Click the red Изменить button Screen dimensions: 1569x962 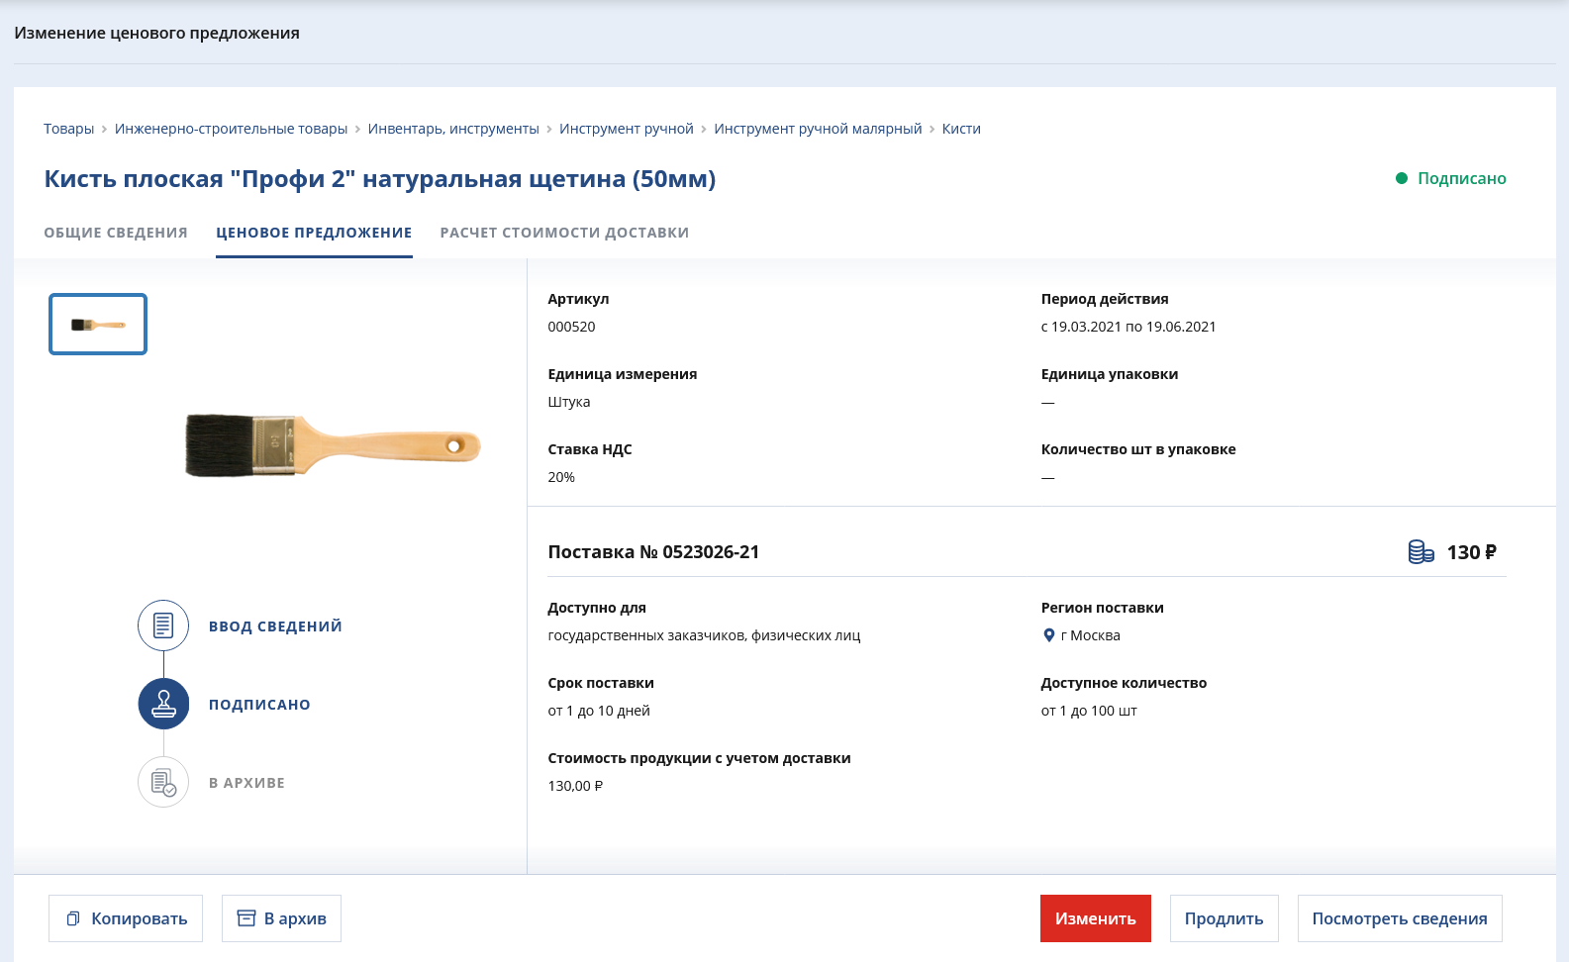[x=1095, y=918]
